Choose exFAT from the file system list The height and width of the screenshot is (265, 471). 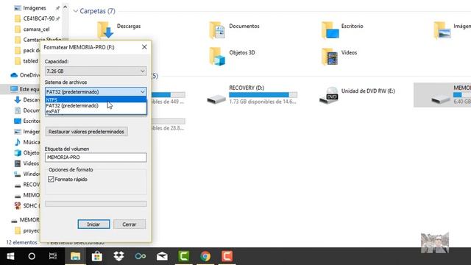click(x=96, y=111)
